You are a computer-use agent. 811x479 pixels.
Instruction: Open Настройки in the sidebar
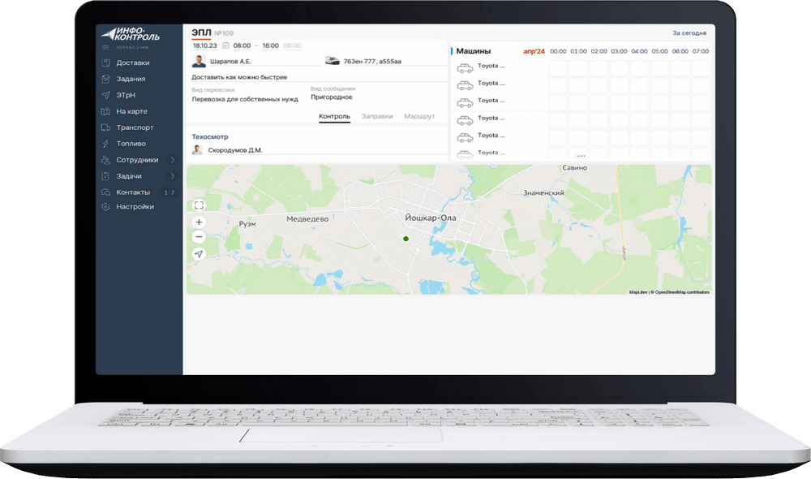tap(135, 207)
